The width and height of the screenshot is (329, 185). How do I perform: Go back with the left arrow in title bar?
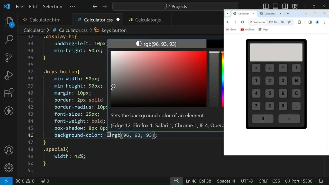click(95, 6)
